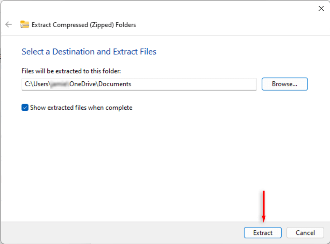330x244 pixels.
Task: Click the 'Files will be extracted to this folder:' label
Action: coord(71,71)
